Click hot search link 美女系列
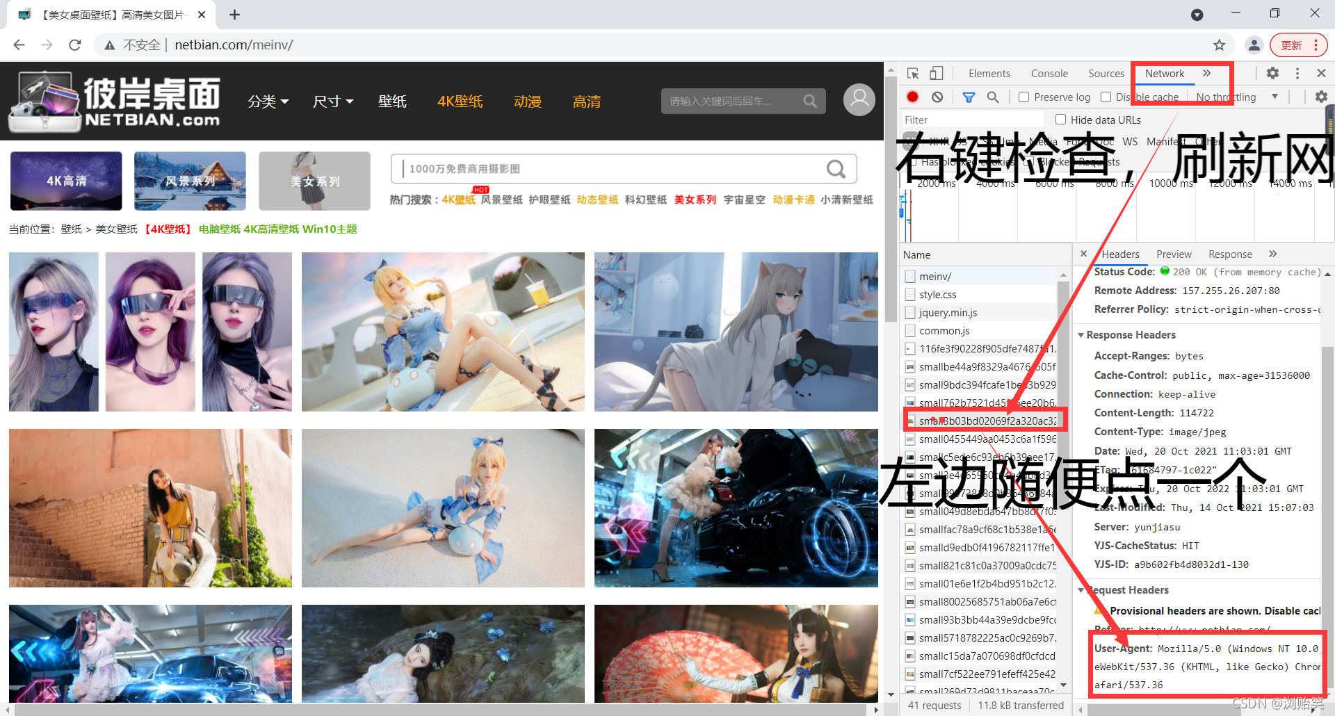Screen dimensions: 1335x716 click(695, 200)
